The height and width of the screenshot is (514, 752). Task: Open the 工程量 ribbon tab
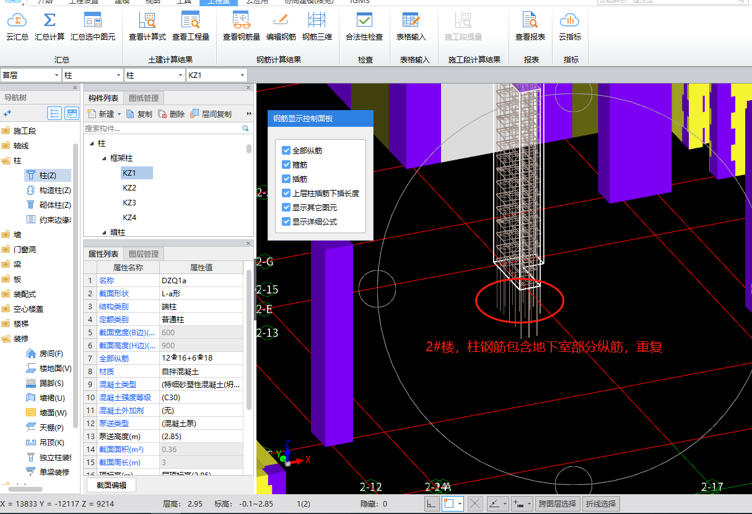(x=219, y=2)
